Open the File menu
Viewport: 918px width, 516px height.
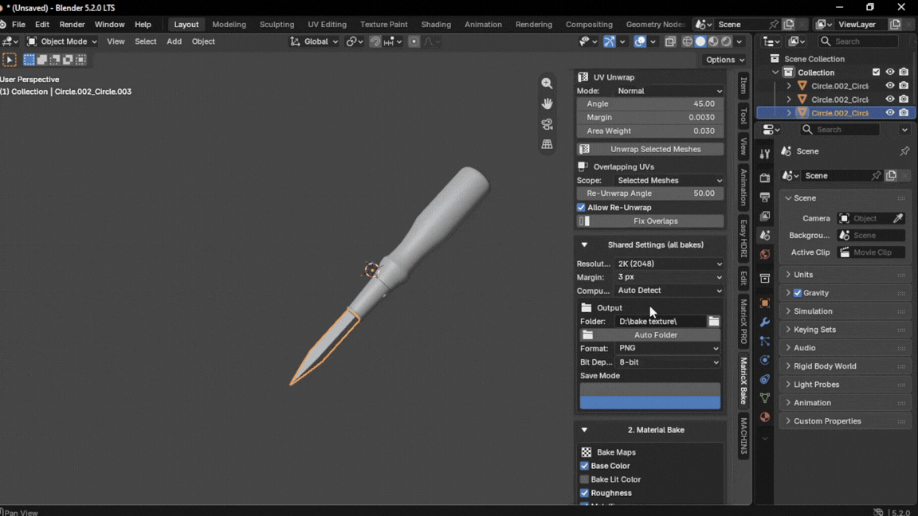pos(19,25)
